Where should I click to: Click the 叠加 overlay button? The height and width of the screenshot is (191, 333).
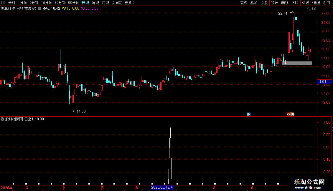coord(254,3)
